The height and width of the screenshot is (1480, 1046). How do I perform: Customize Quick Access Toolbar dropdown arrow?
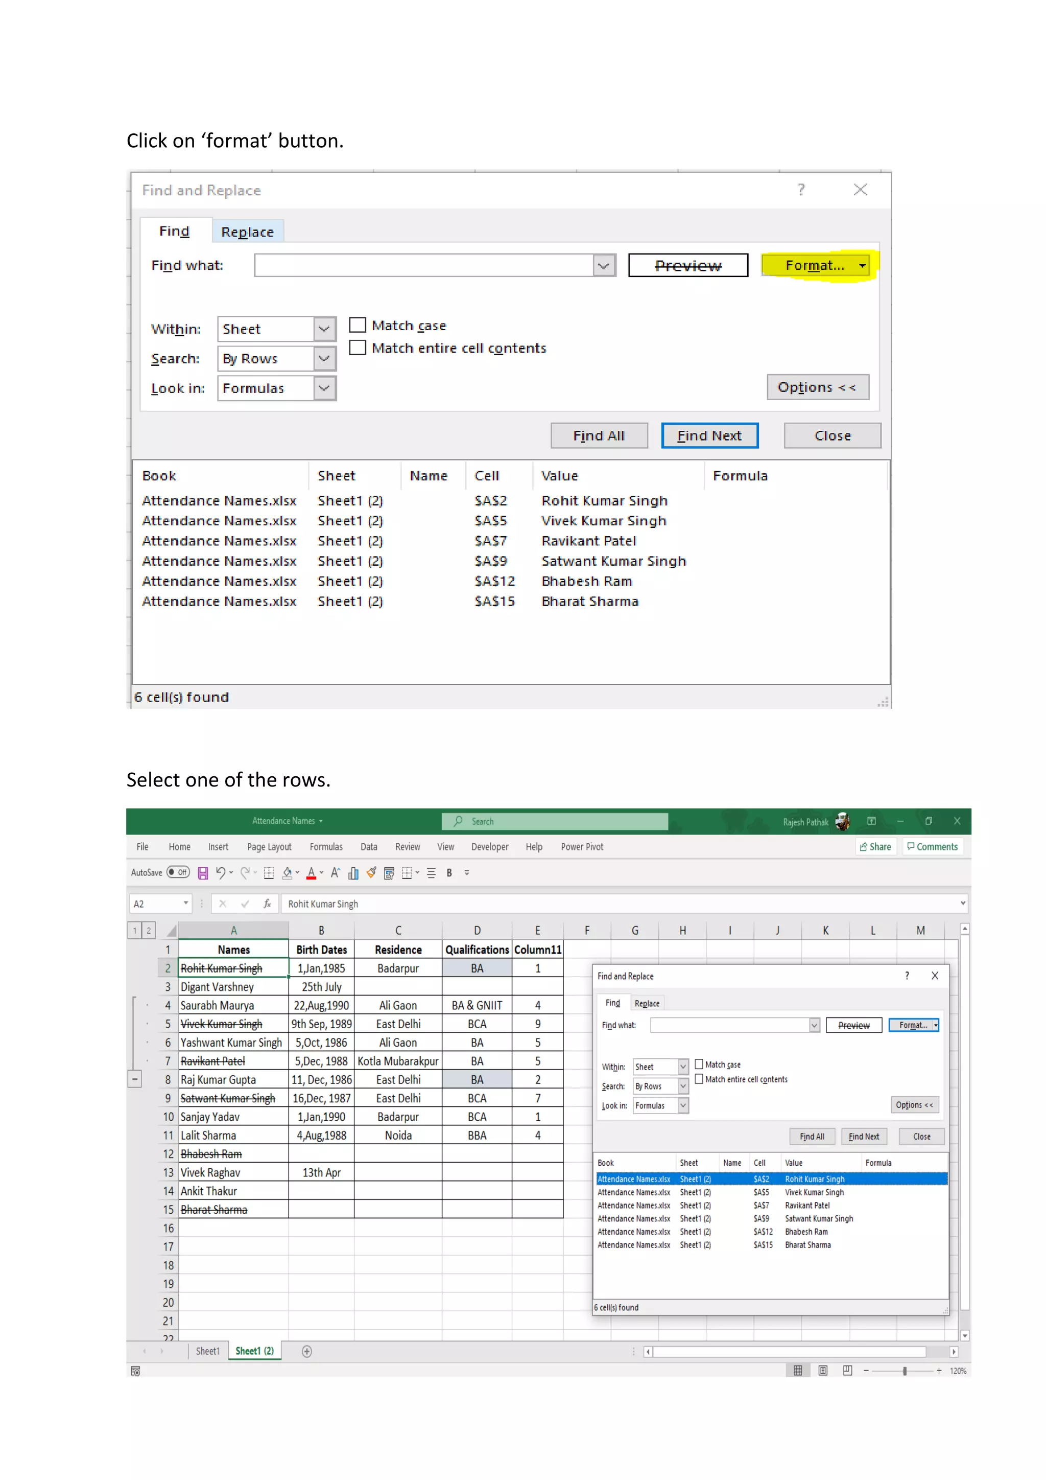click(x=467, y=873)
